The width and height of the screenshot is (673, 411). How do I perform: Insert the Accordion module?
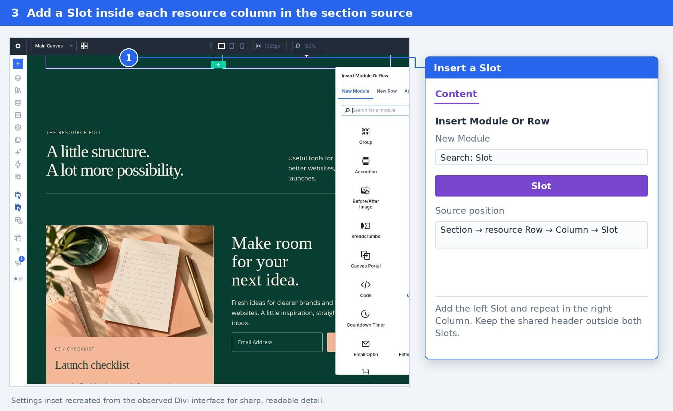click(366, 166)
